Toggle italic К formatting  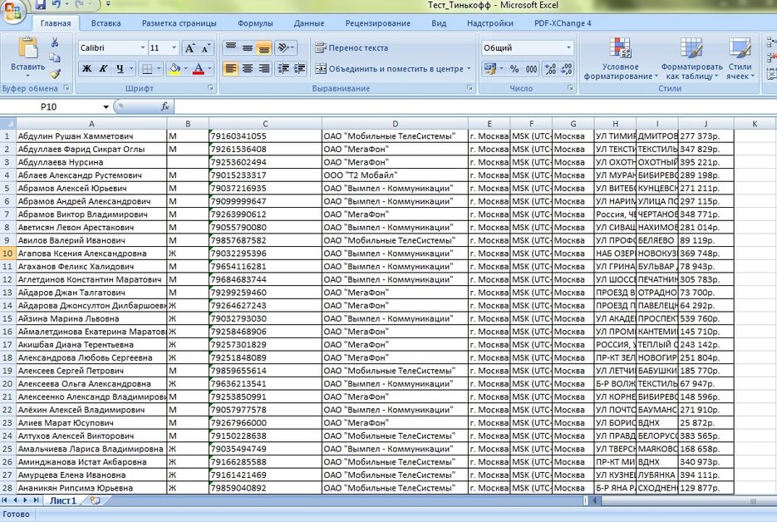[x=103, y=68]
